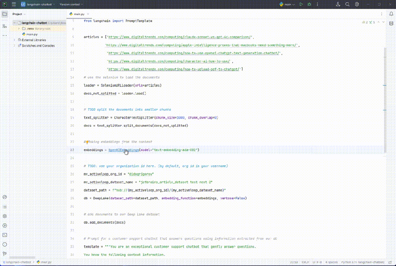This screenshot has height=266, width=396.
Task: Open the how-to-upload-pdf-to-chatgpt URL
Action: [x=174, y=69]
